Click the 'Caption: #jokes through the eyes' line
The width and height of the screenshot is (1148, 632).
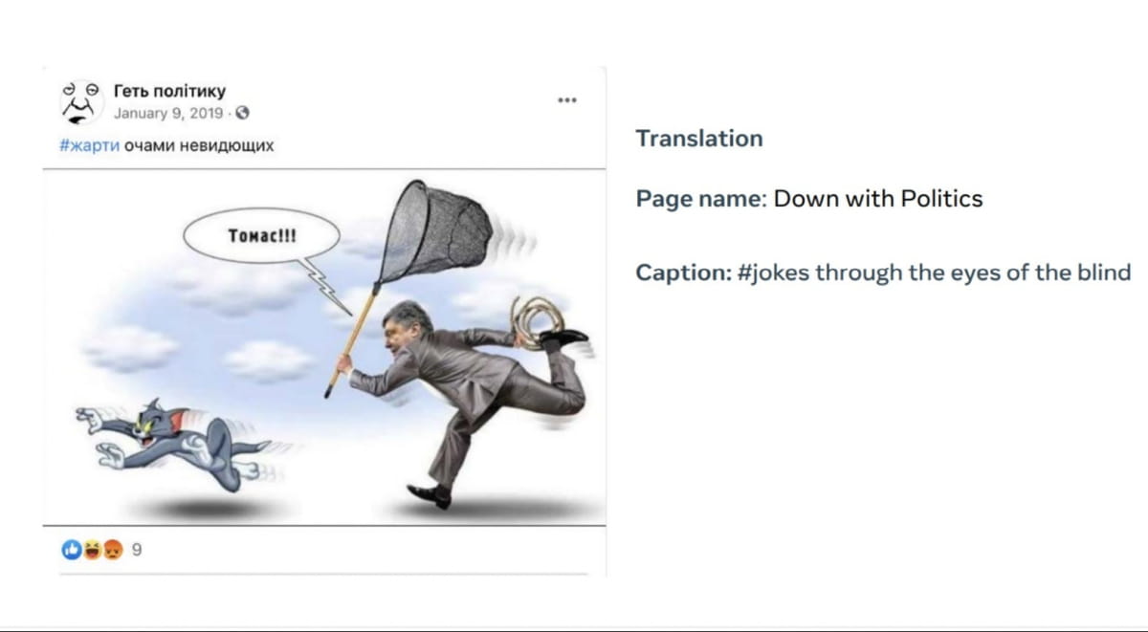click(x=884, y=272)
